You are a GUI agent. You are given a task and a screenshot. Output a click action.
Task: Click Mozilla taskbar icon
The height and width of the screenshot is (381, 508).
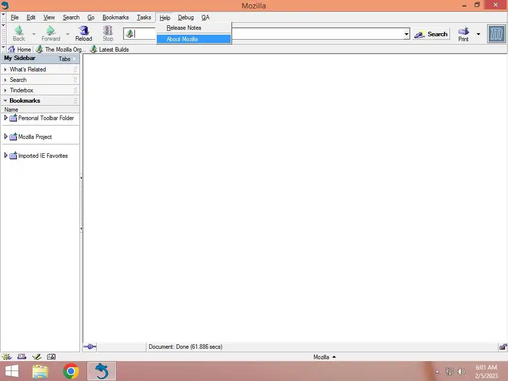pyautogui.click(x=101, y=371)
